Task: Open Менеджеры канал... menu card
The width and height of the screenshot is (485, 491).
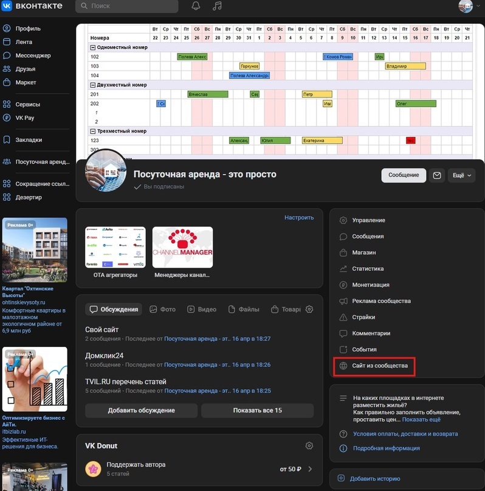Action: click(182, 252)
